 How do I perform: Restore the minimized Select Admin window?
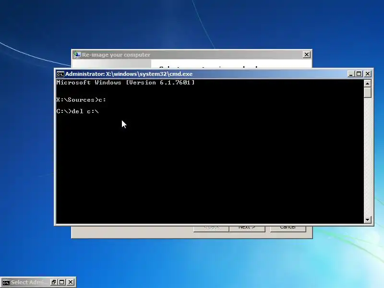(54, 282)
